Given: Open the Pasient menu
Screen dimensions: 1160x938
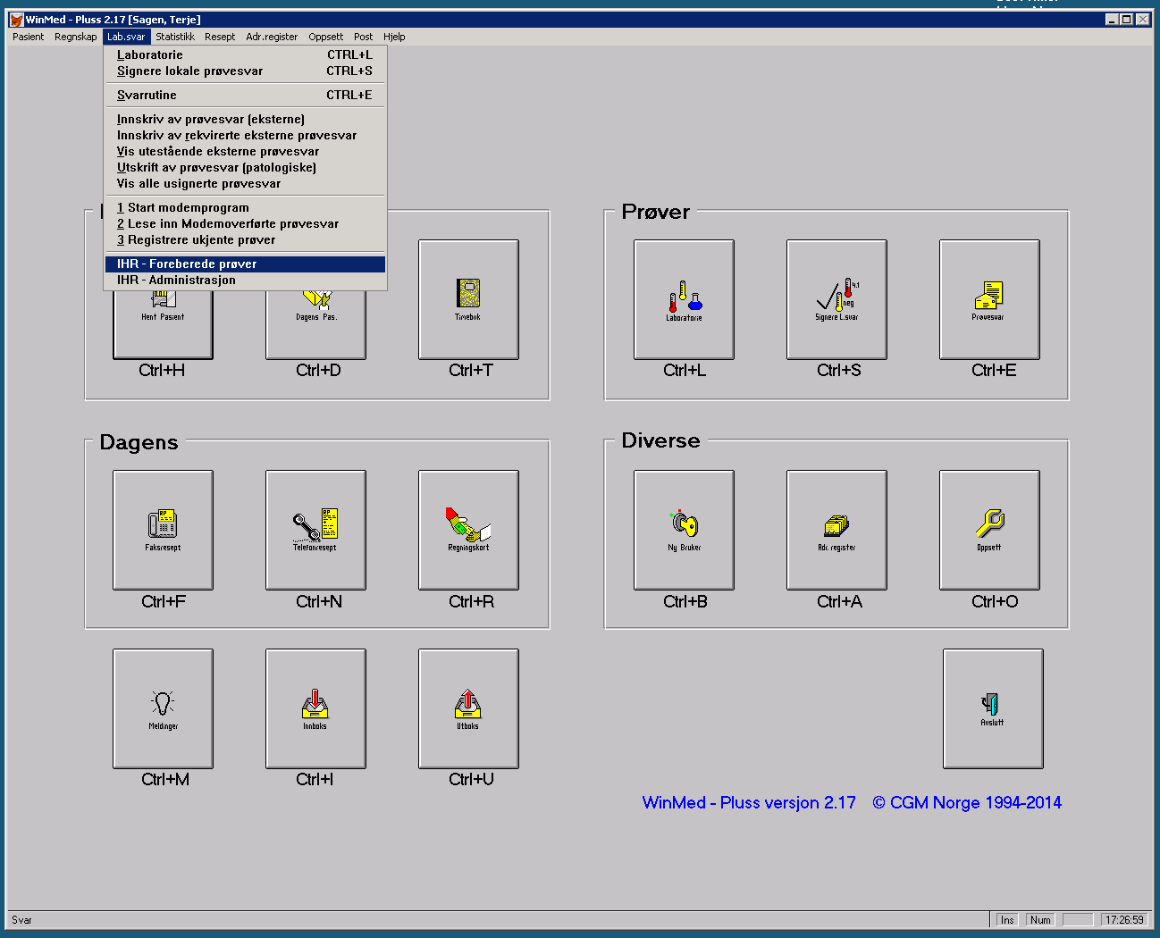Looking at the screenshot, I should tap(28, 37).
